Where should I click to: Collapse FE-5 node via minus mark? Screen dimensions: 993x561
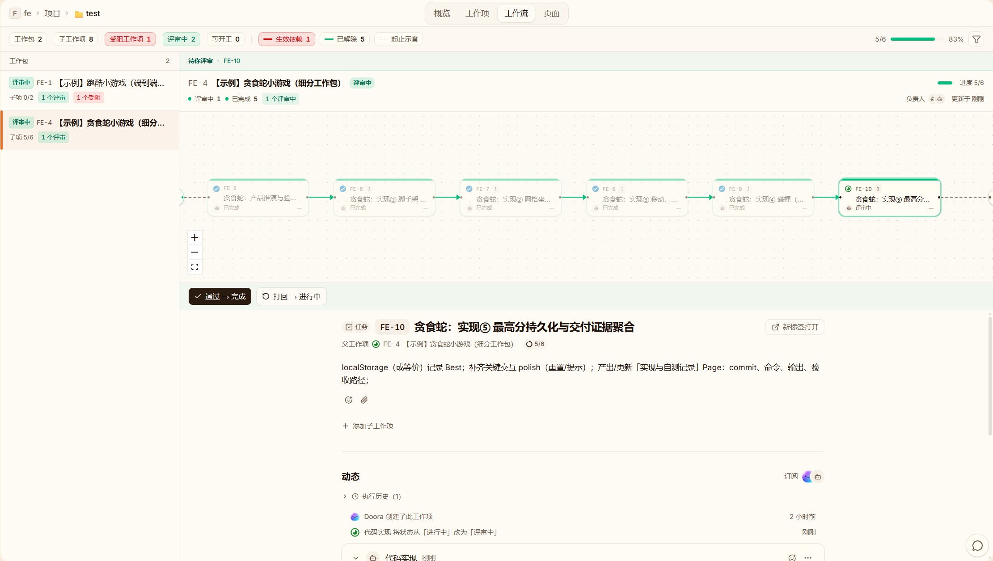tap(299, 208)
